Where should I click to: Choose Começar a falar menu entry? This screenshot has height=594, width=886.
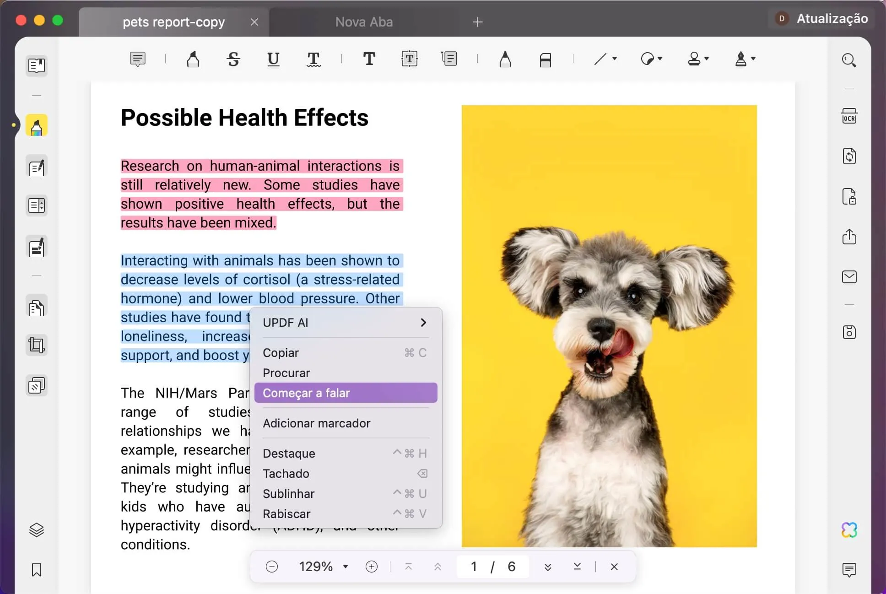[346, 393]
